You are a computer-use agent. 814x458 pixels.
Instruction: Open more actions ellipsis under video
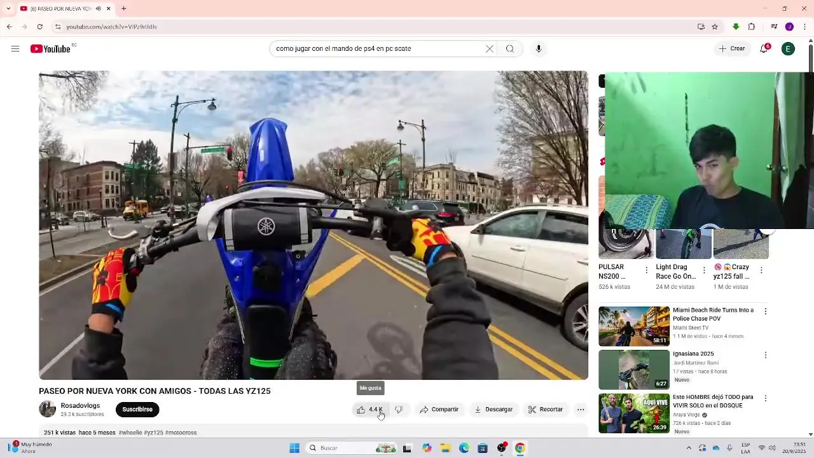click(581, 410)
